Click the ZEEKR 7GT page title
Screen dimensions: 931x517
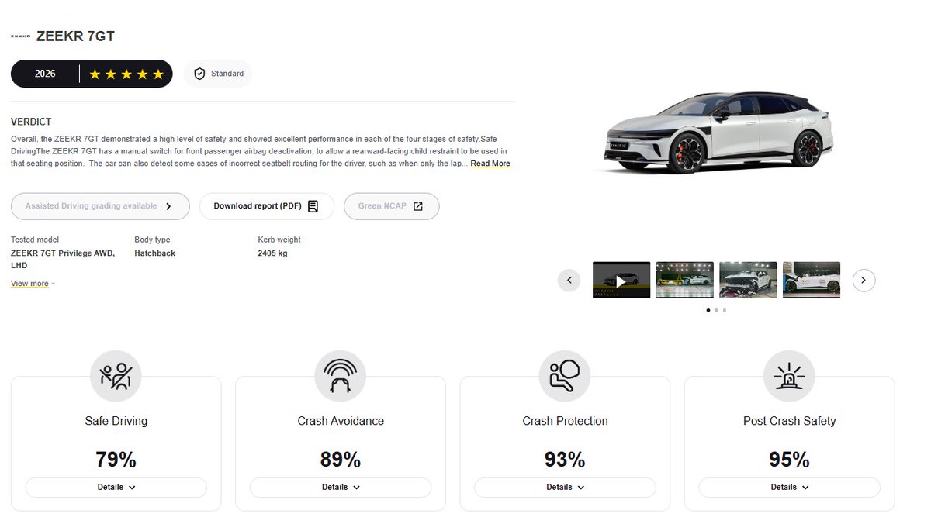coord(75,36)
